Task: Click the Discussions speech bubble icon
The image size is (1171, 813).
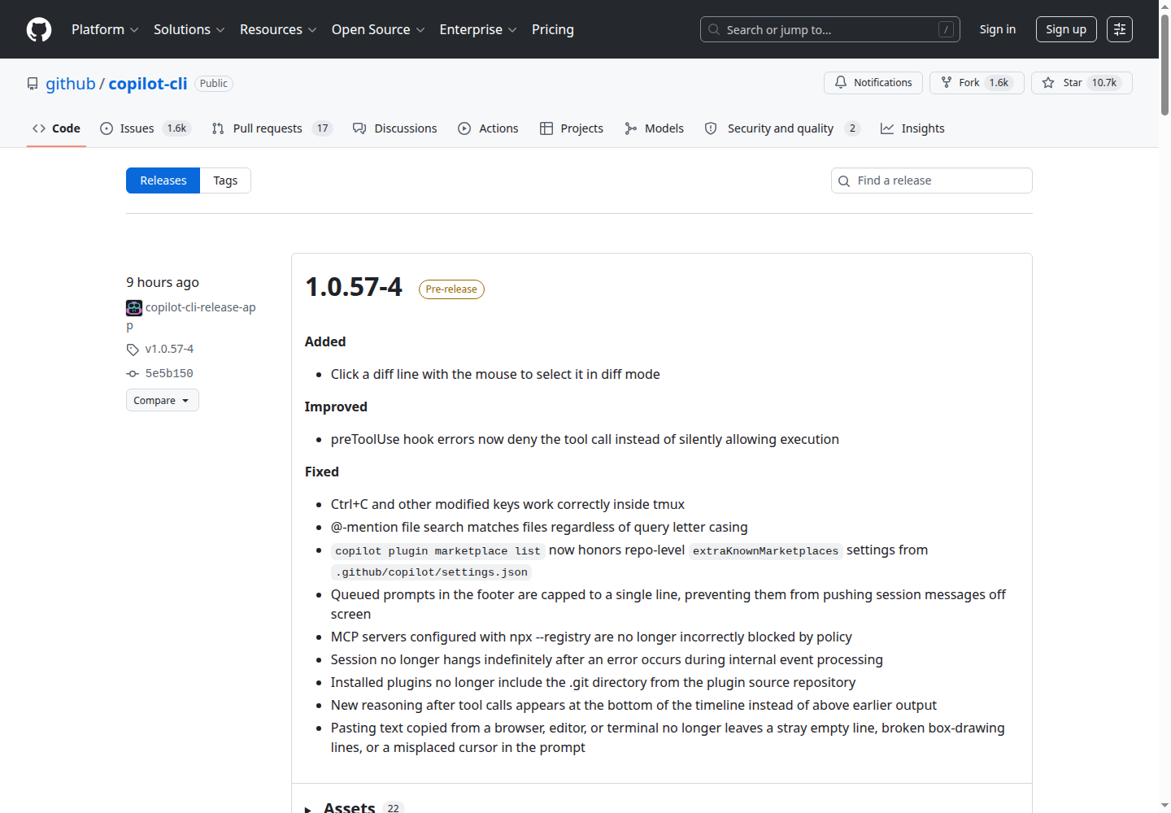Action: tap(359, 128)
